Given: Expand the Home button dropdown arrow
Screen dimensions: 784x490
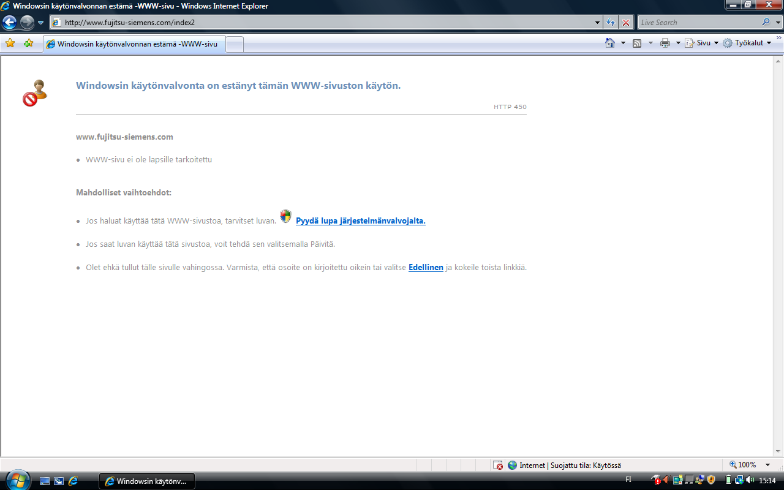Looking at the screenshot, I should tap(623, 43).
